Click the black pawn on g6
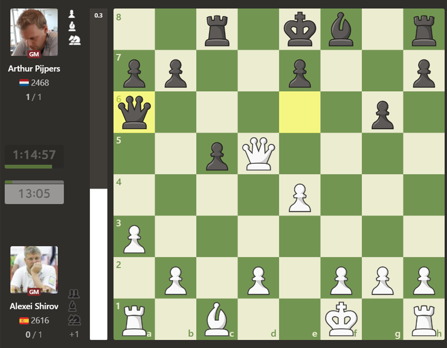447x348 pixels. pos(382,112)
